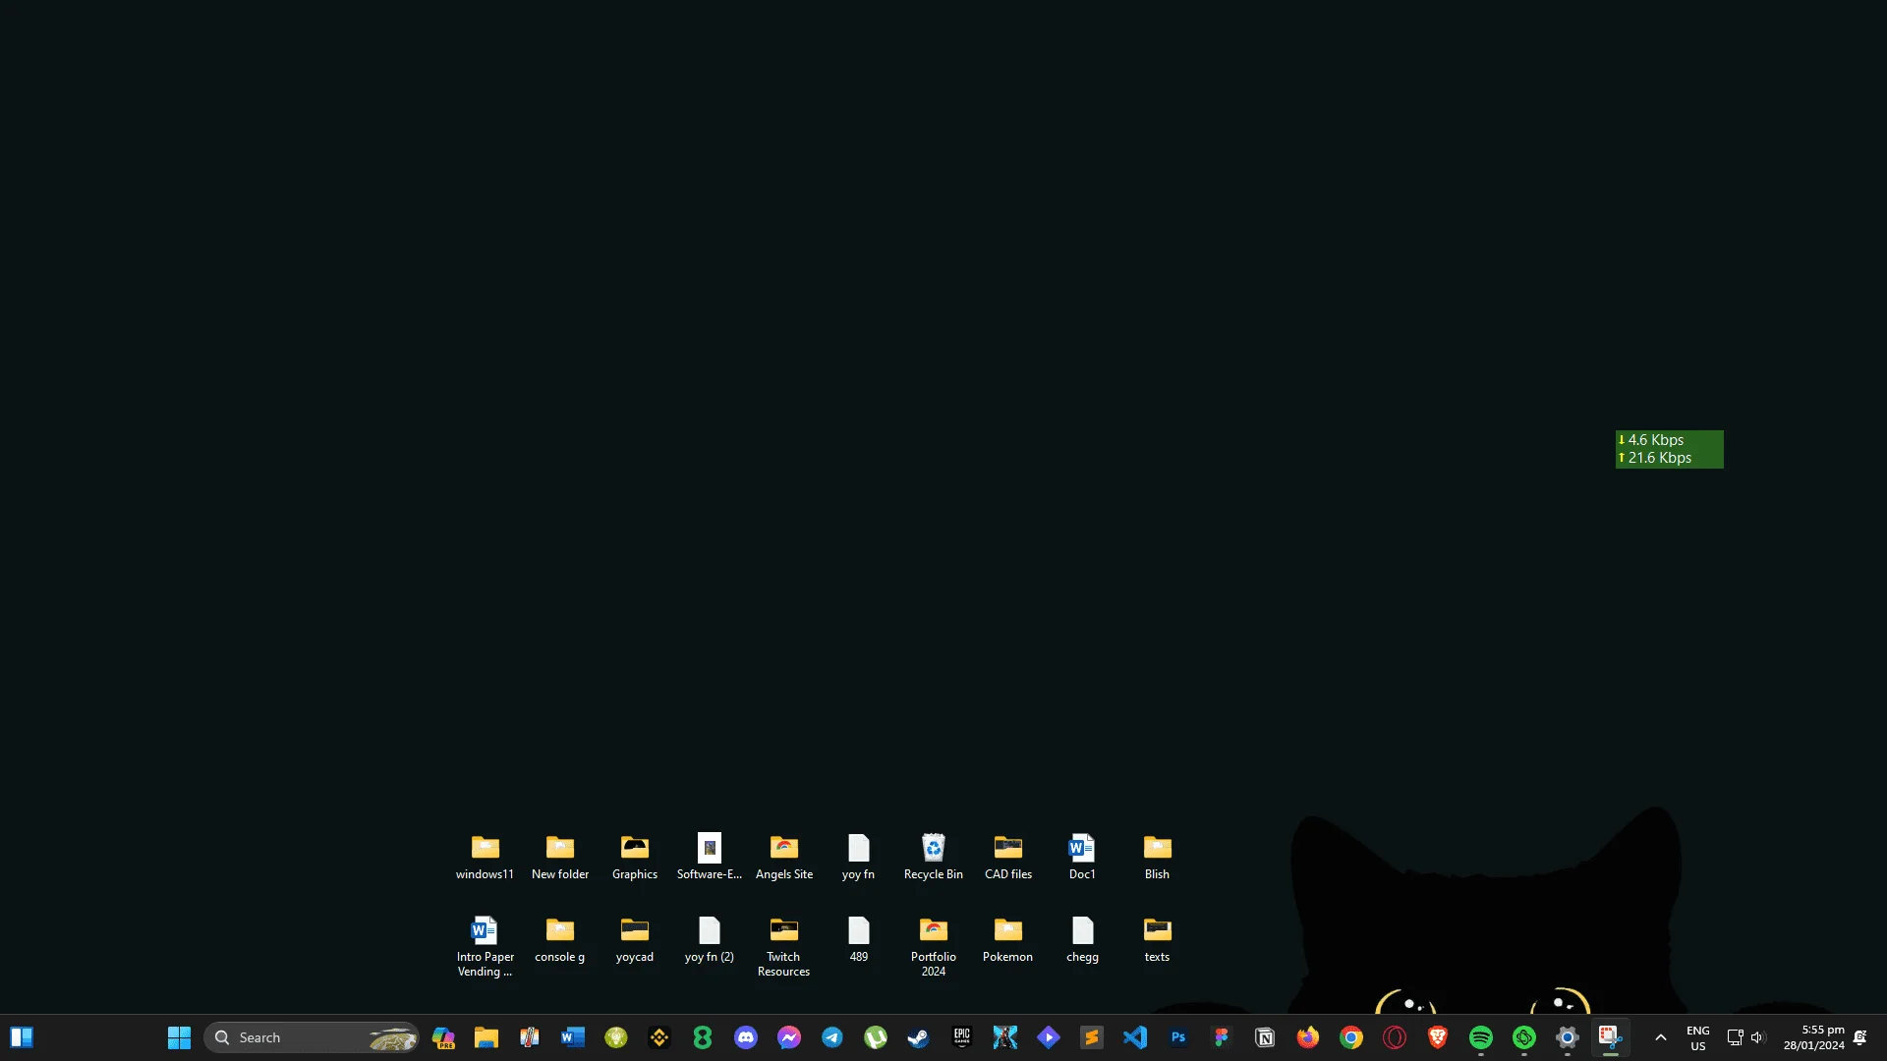Launch Photoshop from the taskbar
Image resolution: width=1887 pixels, height=1061 pixels.
pyautogui.click(x=1178, y=1037)
